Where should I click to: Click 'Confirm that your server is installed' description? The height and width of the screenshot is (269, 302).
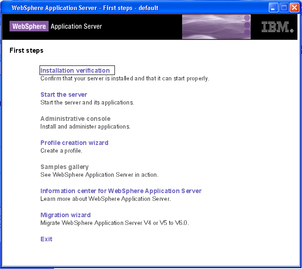124,79
